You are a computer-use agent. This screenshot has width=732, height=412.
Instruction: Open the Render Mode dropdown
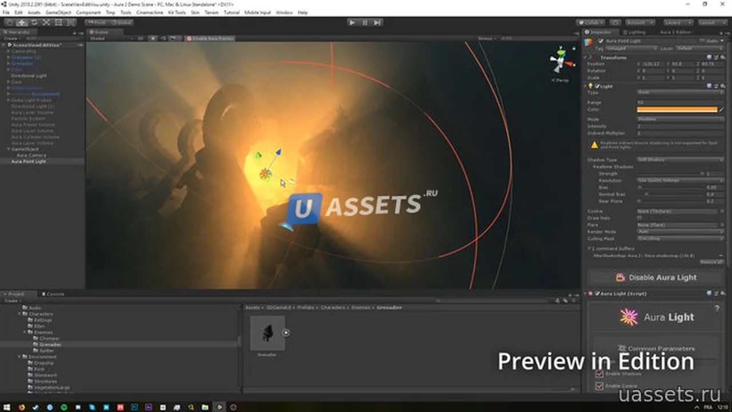(681, 232)
